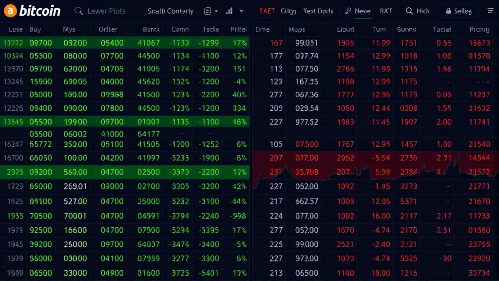Sort by the Pricing column header
Image resolution: width=499 pixels, height=281 pixels.
point(479,29)
